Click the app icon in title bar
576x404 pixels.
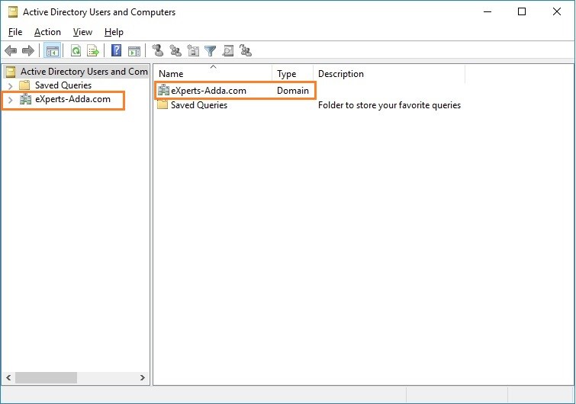click(13, 12)
